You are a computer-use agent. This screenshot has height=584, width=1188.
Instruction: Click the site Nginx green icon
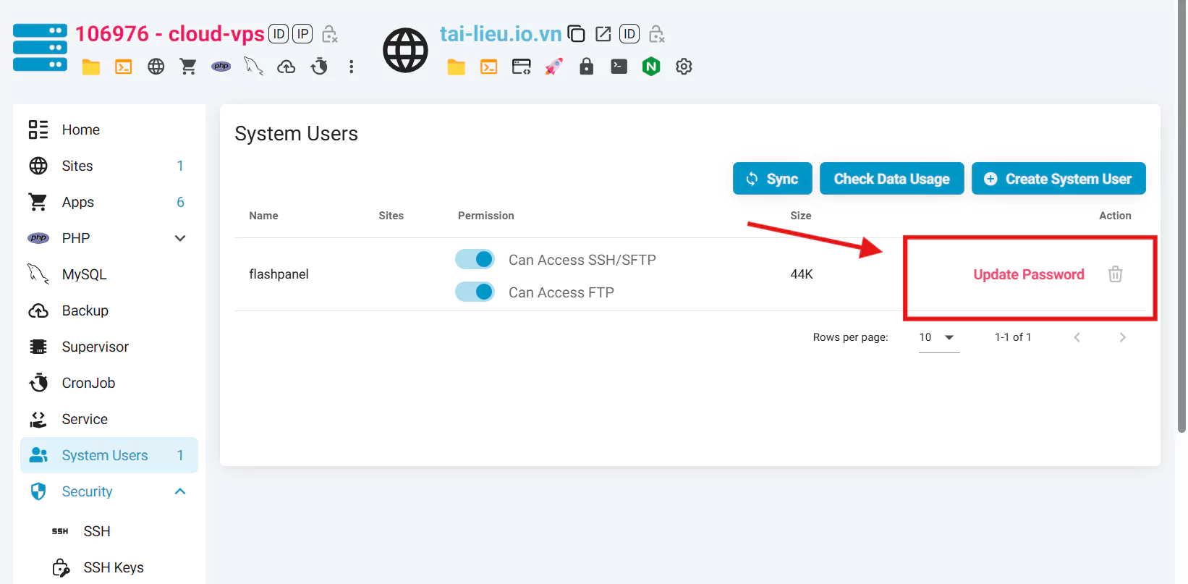pyautogui.click(x=651, y=67)
